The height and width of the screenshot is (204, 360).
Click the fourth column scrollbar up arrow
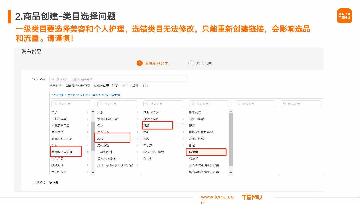pos(231,111)
